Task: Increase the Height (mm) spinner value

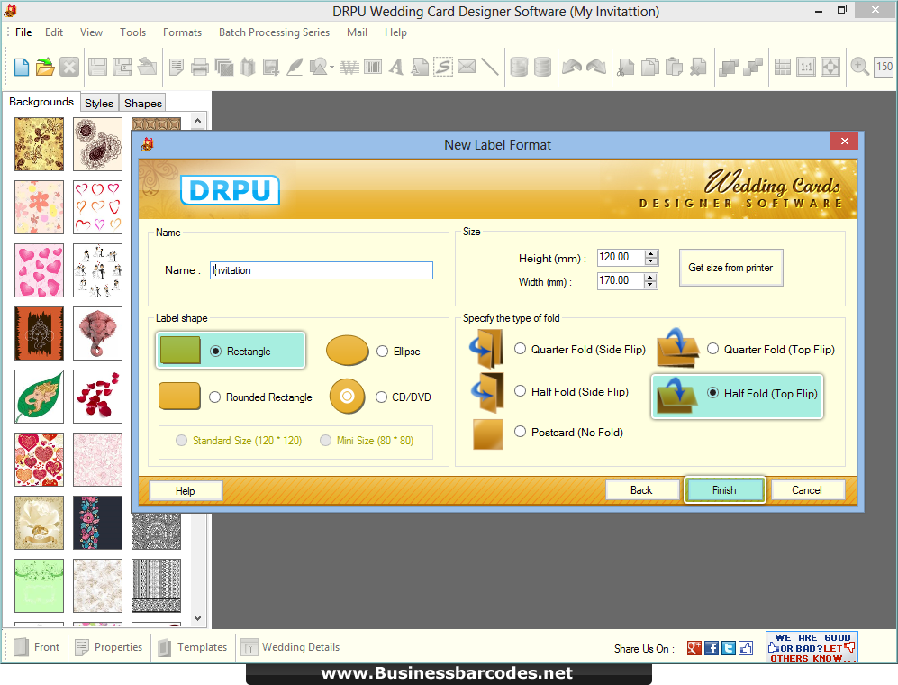Action: coord(650,254)
